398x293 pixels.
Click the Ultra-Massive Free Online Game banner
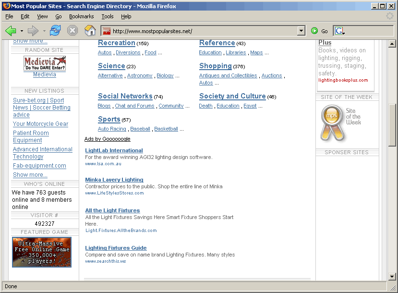pos(42,252)
